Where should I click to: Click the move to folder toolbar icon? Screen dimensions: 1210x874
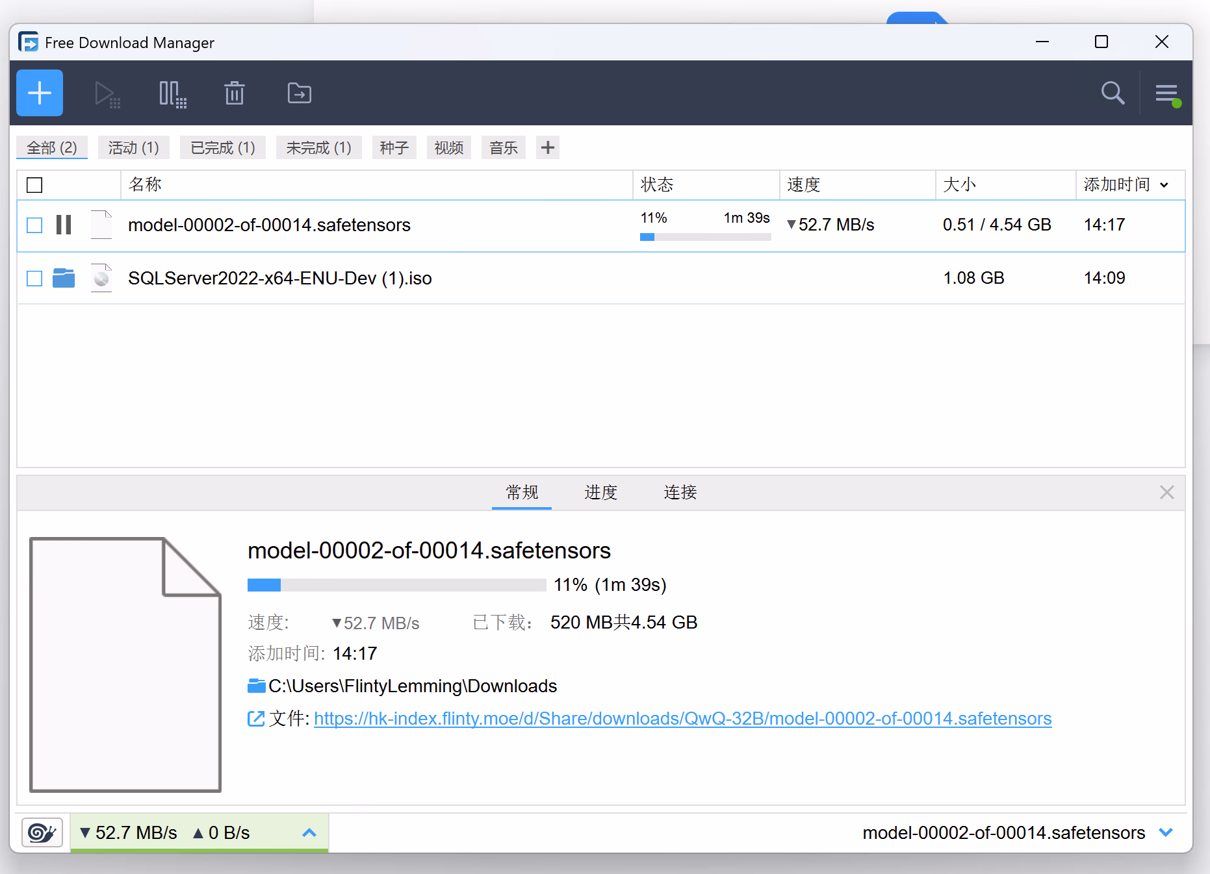pos(299,94)
